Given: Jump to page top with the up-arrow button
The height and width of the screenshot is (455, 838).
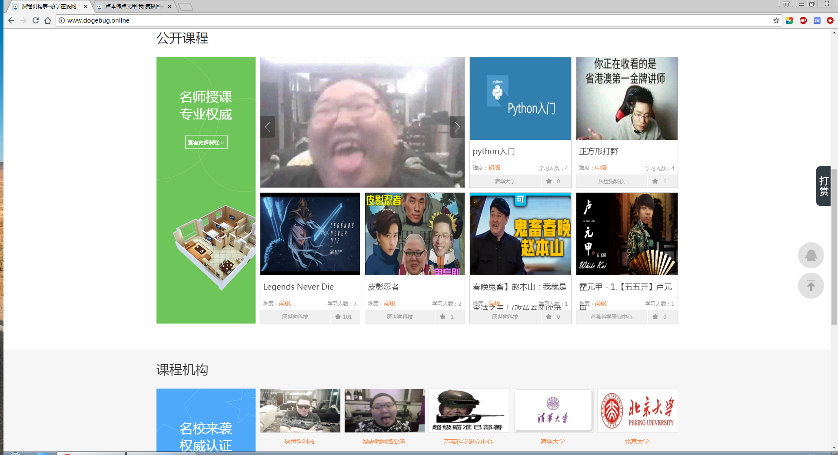Looking at the screenshot, I should (811, 286).
